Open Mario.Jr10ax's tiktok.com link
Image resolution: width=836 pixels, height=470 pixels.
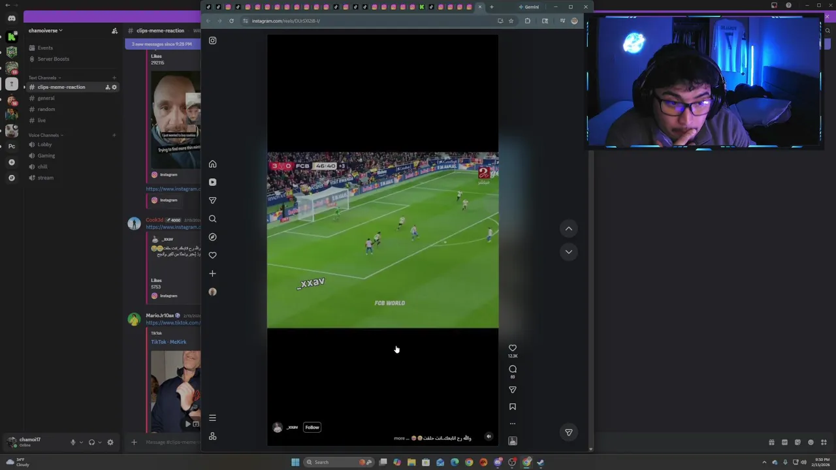pyautogui.click(x=173, y=322)
